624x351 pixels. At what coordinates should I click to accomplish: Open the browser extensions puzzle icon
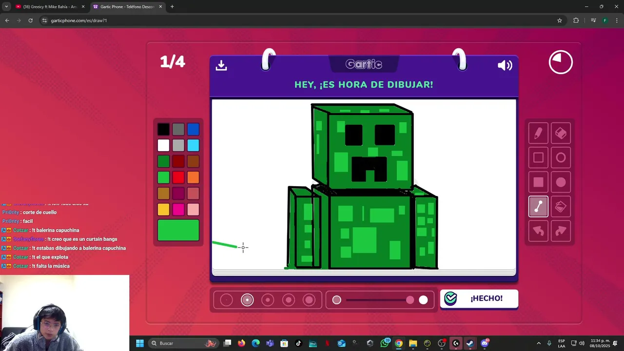[x=576, y=20]
